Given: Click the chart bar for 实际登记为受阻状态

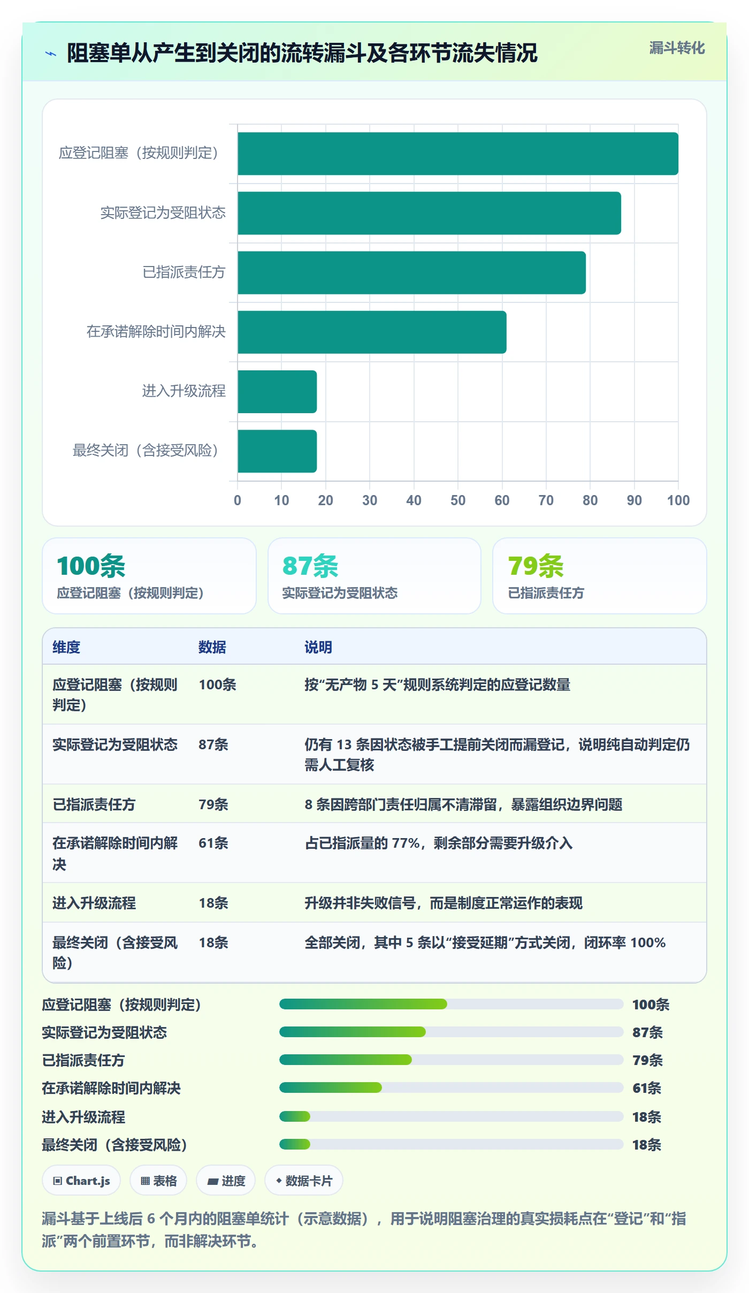Looking at the screenshot, I should (x=429, y=213).
